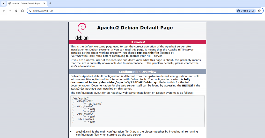This screenshot has width=265, height=138.
Task: Expand the tab search dropdown chevron
Action: [x=3, y=3]
